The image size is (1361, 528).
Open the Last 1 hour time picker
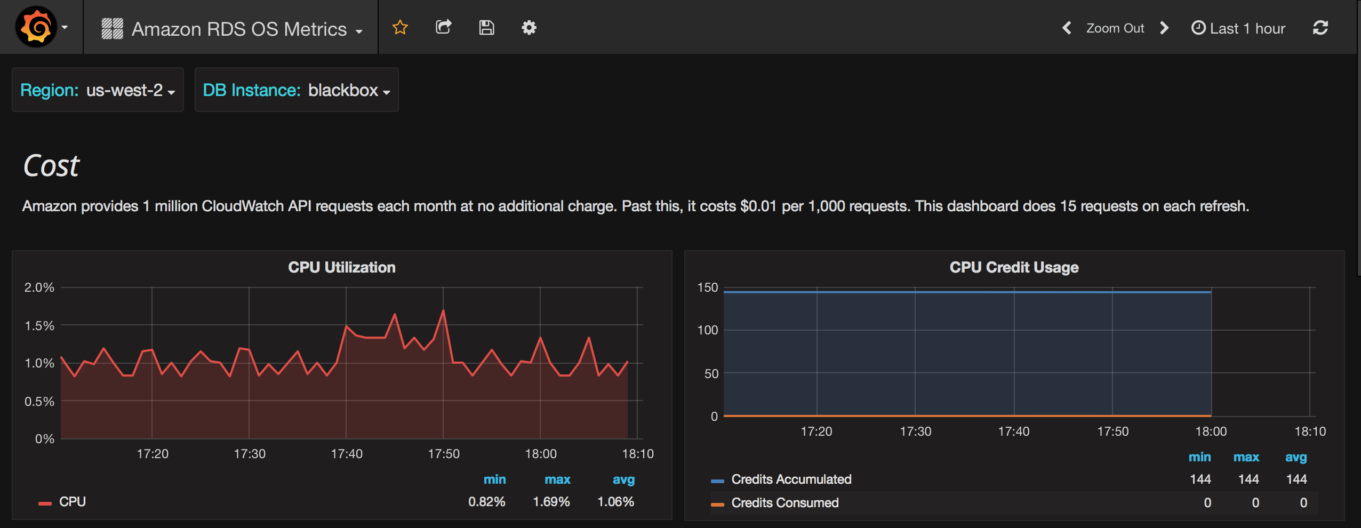point(1238,28)
